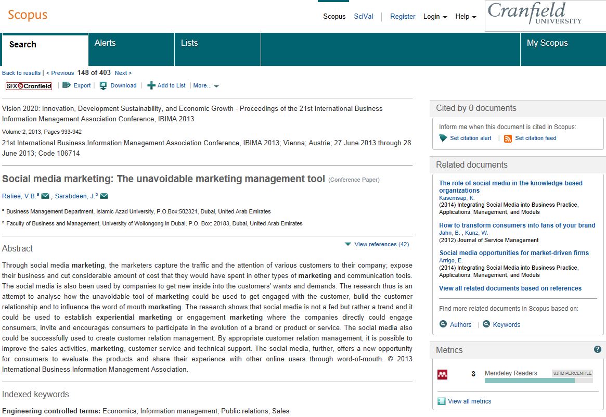606x417 pixels.
Task: Click the Set citation feed RSS icon
Action: pos(508,138)
